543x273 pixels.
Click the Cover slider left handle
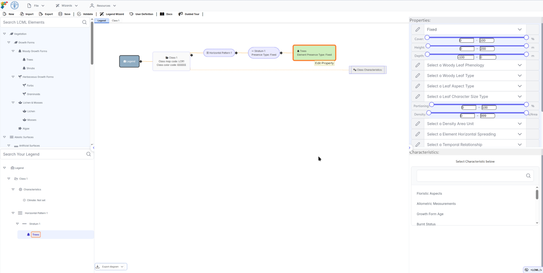click(427, 37)
